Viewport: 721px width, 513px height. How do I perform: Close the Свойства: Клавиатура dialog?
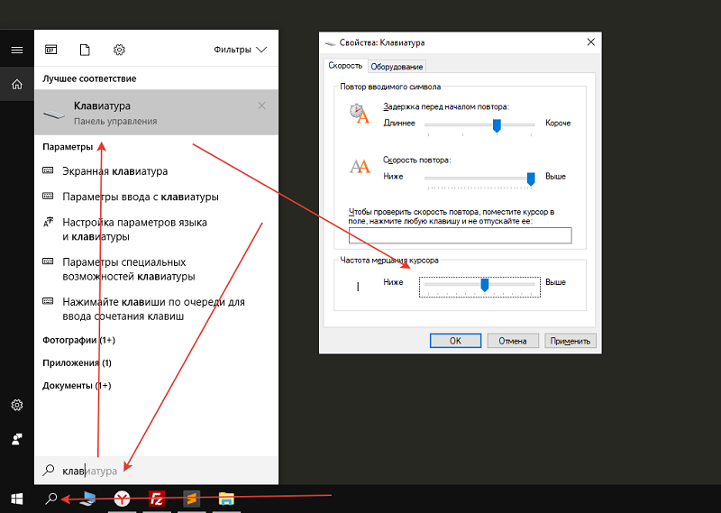point(591,42)
